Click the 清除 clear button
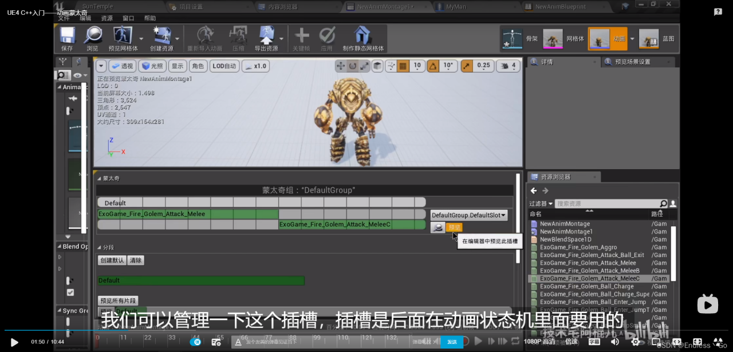The image size is (733, 352). click(x=136, y=261)
